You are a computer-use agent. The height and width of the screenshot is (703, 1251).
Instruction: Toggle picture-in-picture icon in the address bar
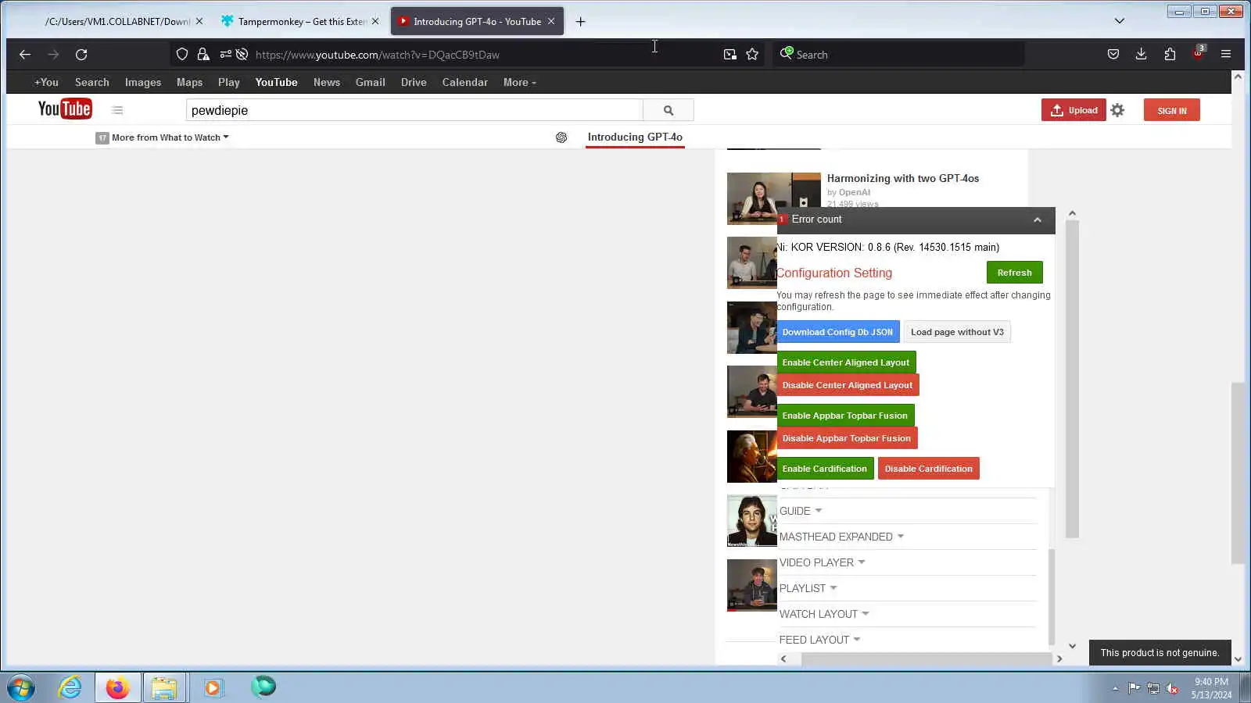coord(729,55)
